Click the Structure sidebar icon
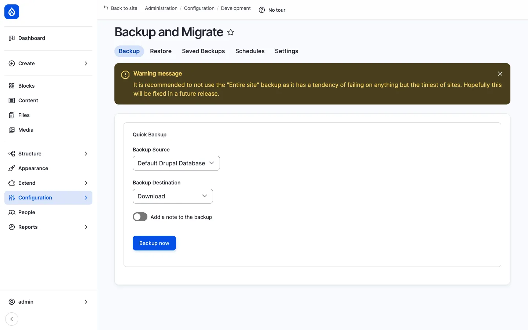The height and width of the screenshot is (330, 528). click(x=12, y=154)
